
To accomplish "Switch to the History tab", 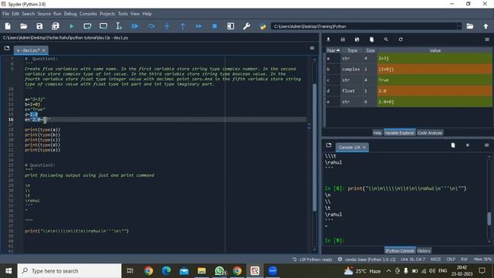I will click(x=424, y=251).
